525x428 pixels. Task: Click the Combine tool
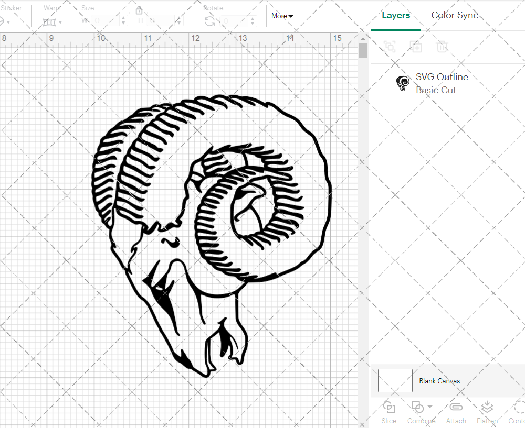421,413
